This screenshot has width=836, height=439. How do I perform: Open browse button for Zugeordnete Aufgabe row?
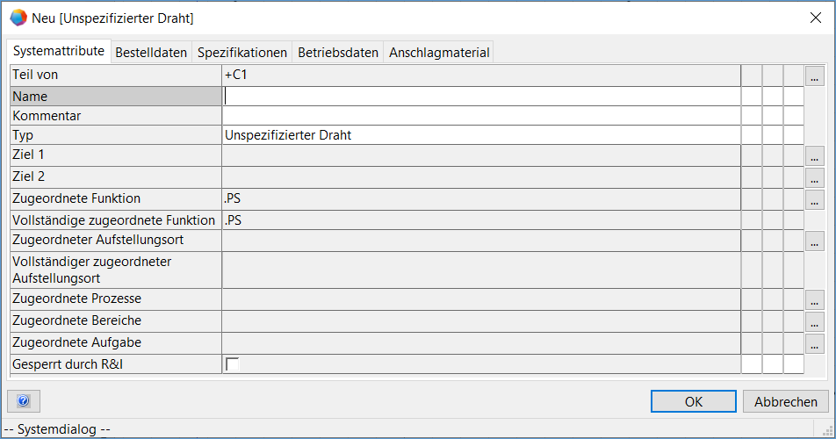pyautogui.click(x=815, y=342)
